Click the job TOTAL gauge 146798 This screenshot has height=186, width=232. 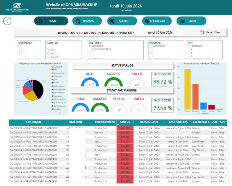click(x=90, y=82)
